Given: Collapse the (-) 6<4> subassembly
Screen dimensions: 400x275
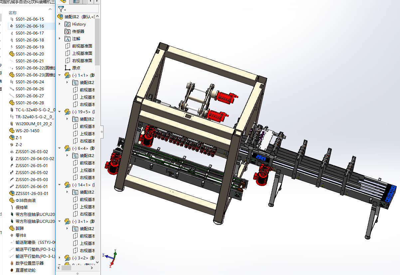Looking at the screenshot, I should tap(60, 148).
